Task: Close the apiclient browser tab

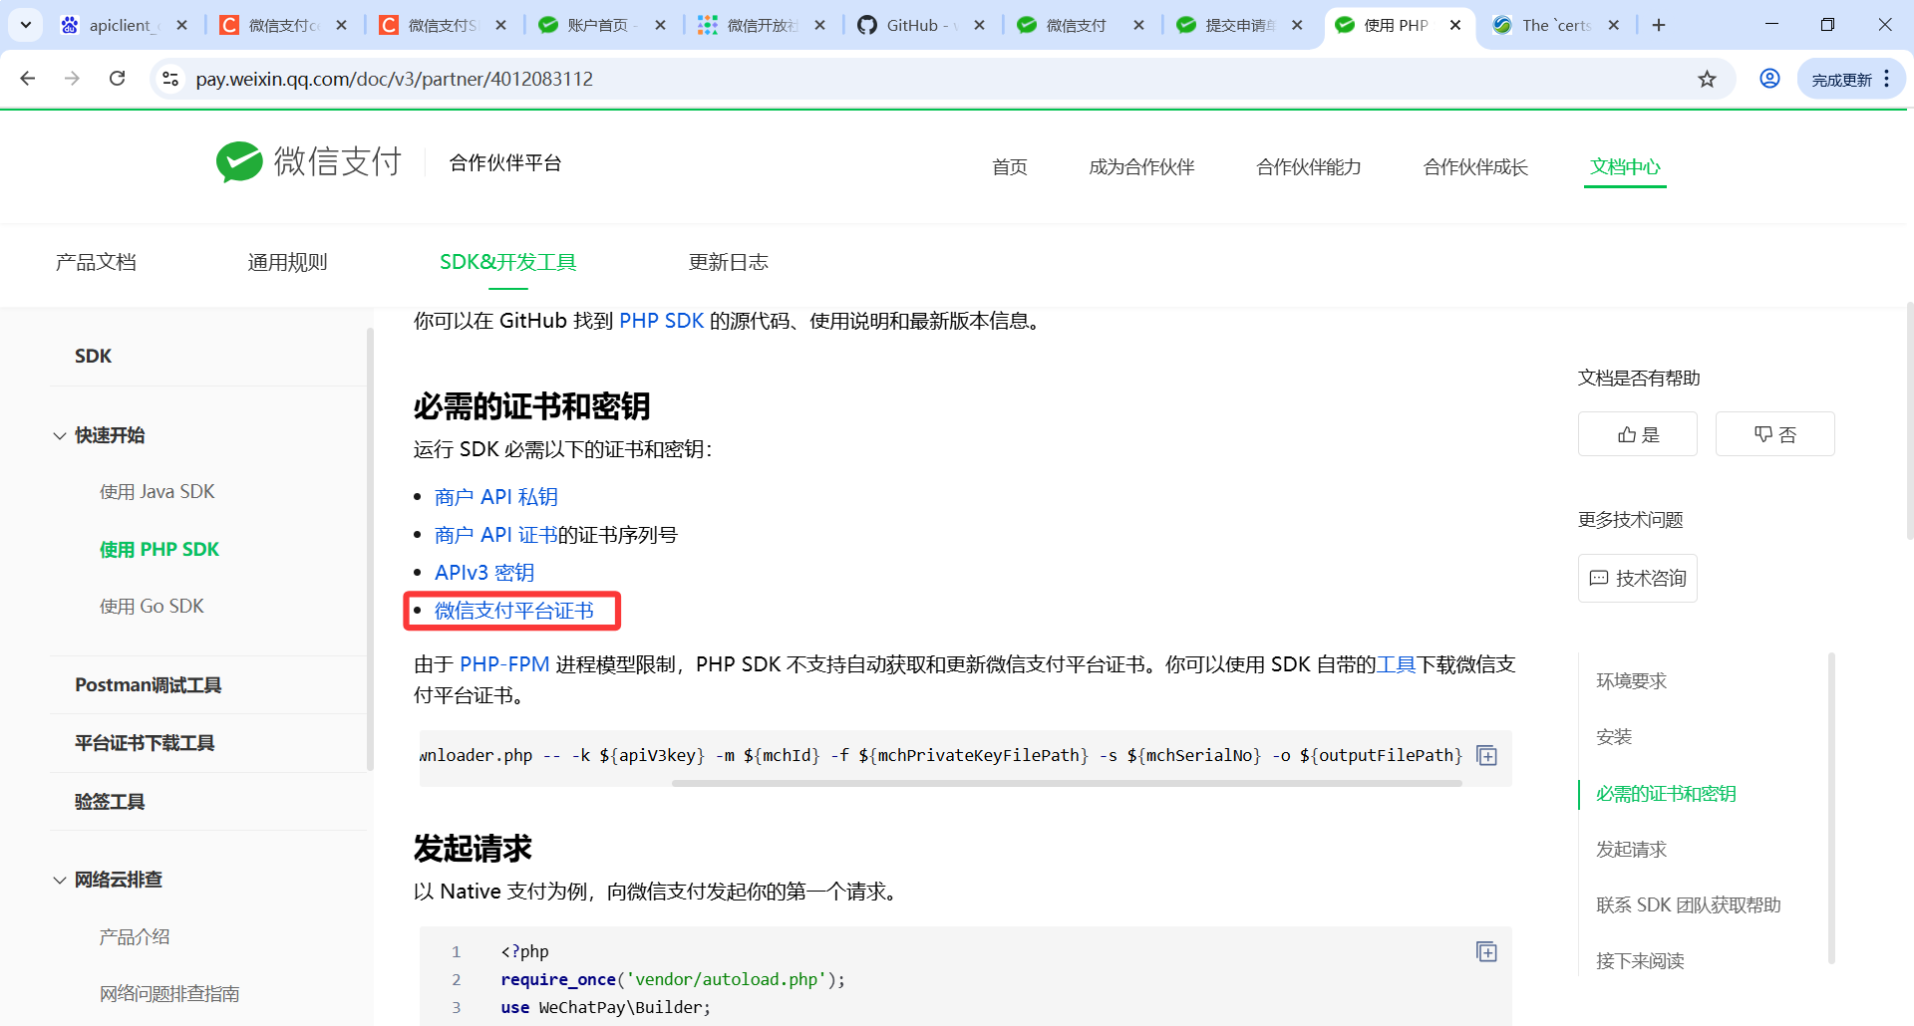Action: click(x=181, y=25)
